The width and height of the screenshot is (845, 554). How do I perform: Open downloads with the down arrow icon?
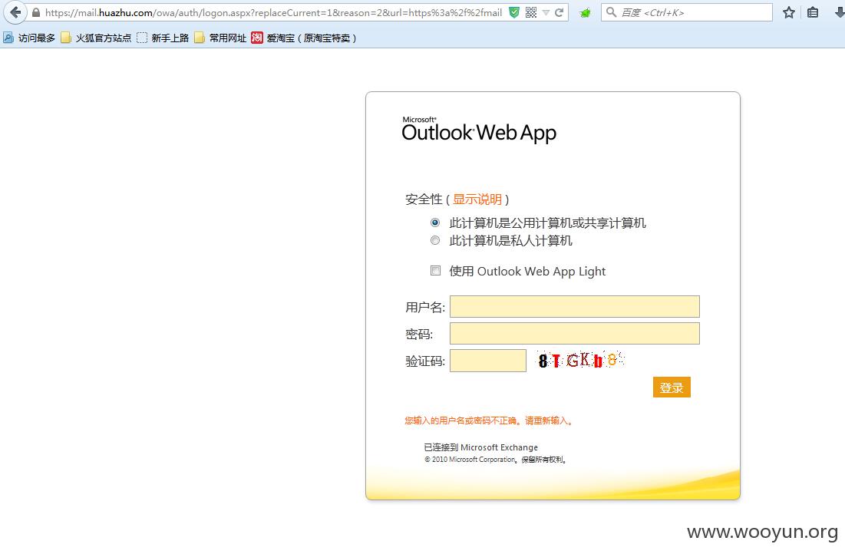point(839,12)
